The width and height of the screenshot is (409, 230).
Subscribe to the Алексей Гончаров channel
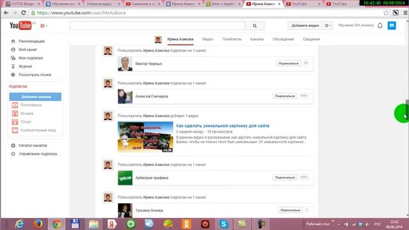(285, 96)
